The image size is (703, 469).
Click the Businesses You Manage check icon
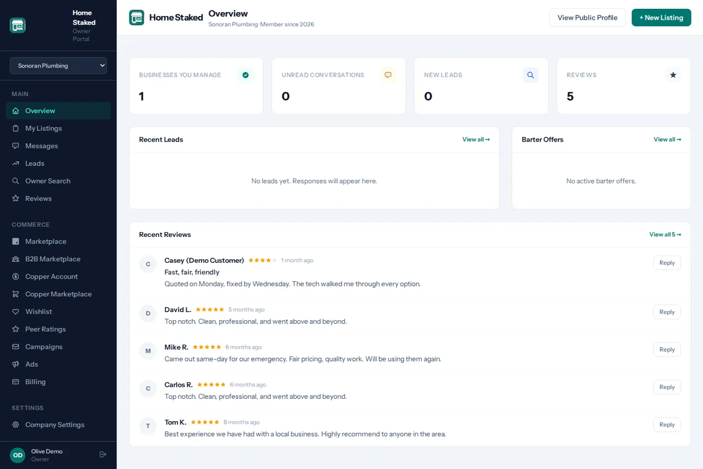(x=246, y=75)
